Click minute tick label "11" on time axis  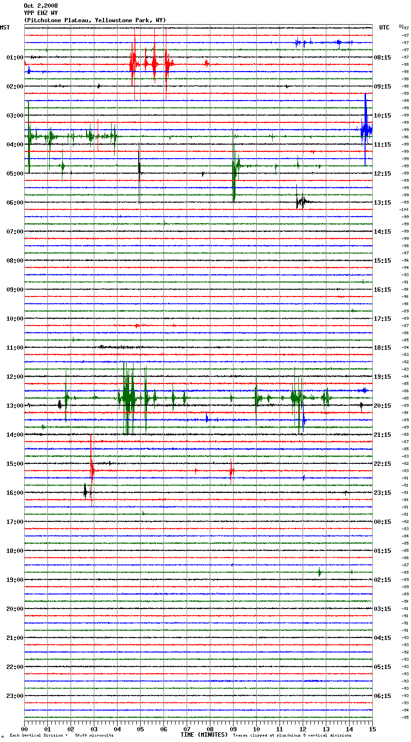tap(279, 728)
